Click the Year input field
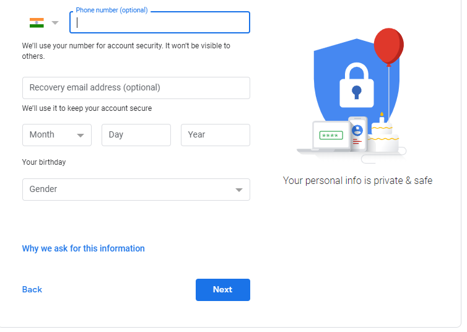Image resolution: width=467 pixels, height=332 pixels. point(215,135)
